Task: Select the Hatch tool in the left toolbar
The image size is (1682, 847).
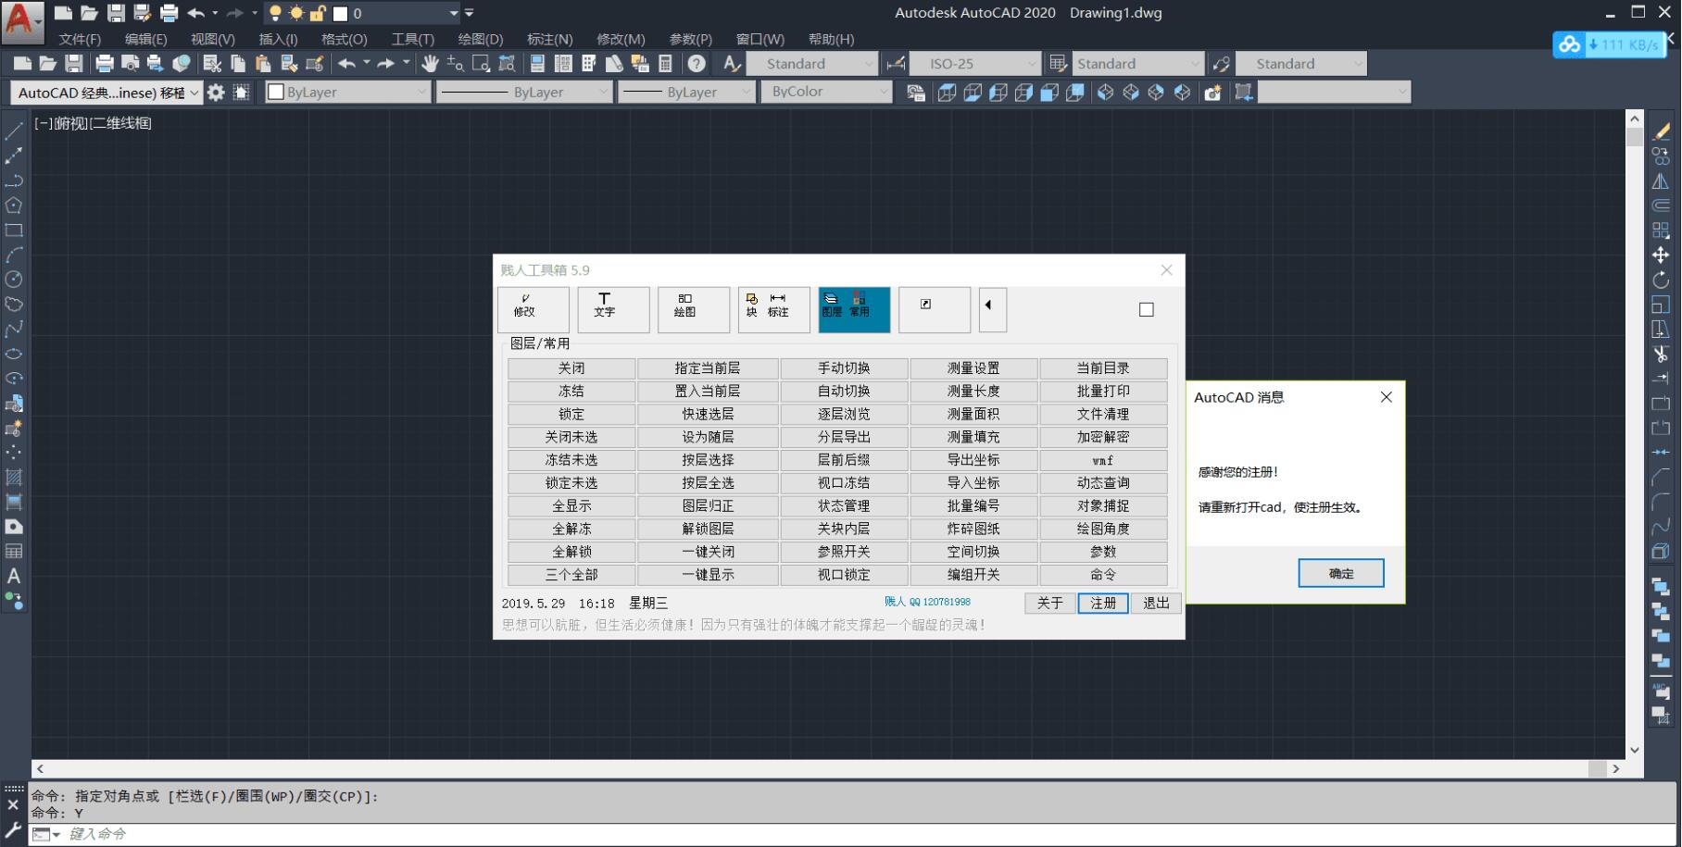Action: point(14,478)
